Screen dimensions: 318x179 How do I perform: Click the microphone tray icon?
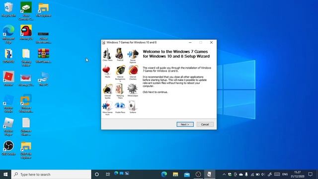(246, 175)
